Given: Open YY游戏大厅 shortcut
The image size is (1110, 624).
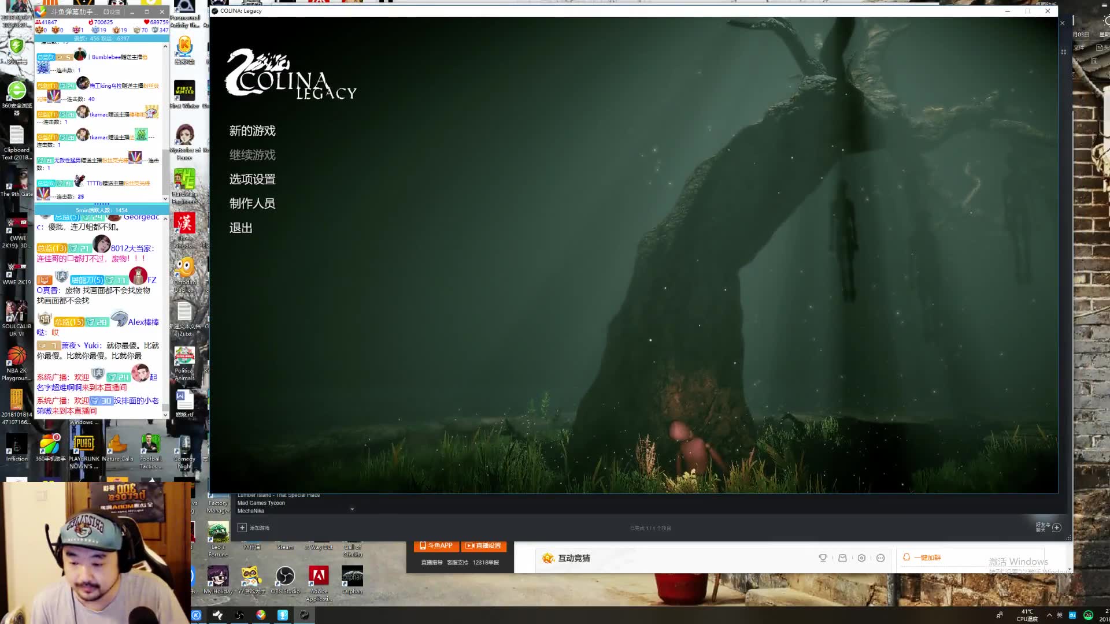Looking at the screenshot, I should (x=251, y=580).
